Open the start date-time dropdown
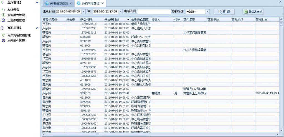 (84, 12)
